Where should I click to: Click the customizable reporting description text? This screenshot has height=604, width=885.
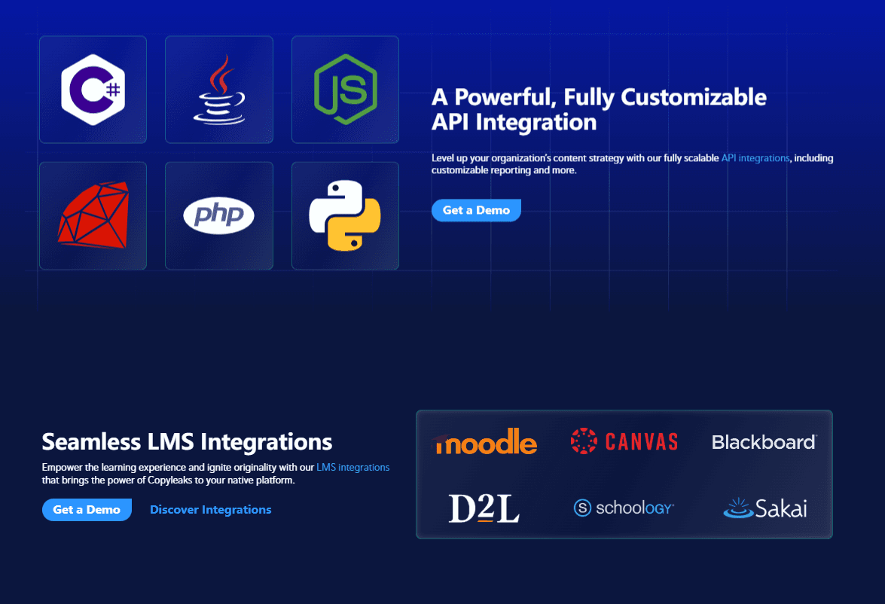(x=504, y=171)
